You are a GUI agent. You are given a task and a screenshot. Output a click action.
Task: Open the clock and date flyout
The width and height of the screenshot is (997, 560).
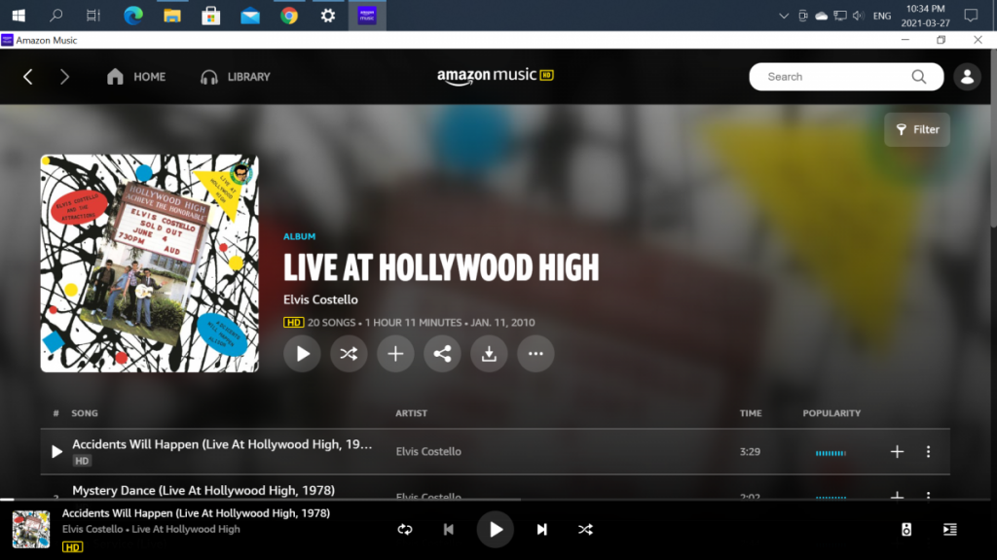(926, 16)
